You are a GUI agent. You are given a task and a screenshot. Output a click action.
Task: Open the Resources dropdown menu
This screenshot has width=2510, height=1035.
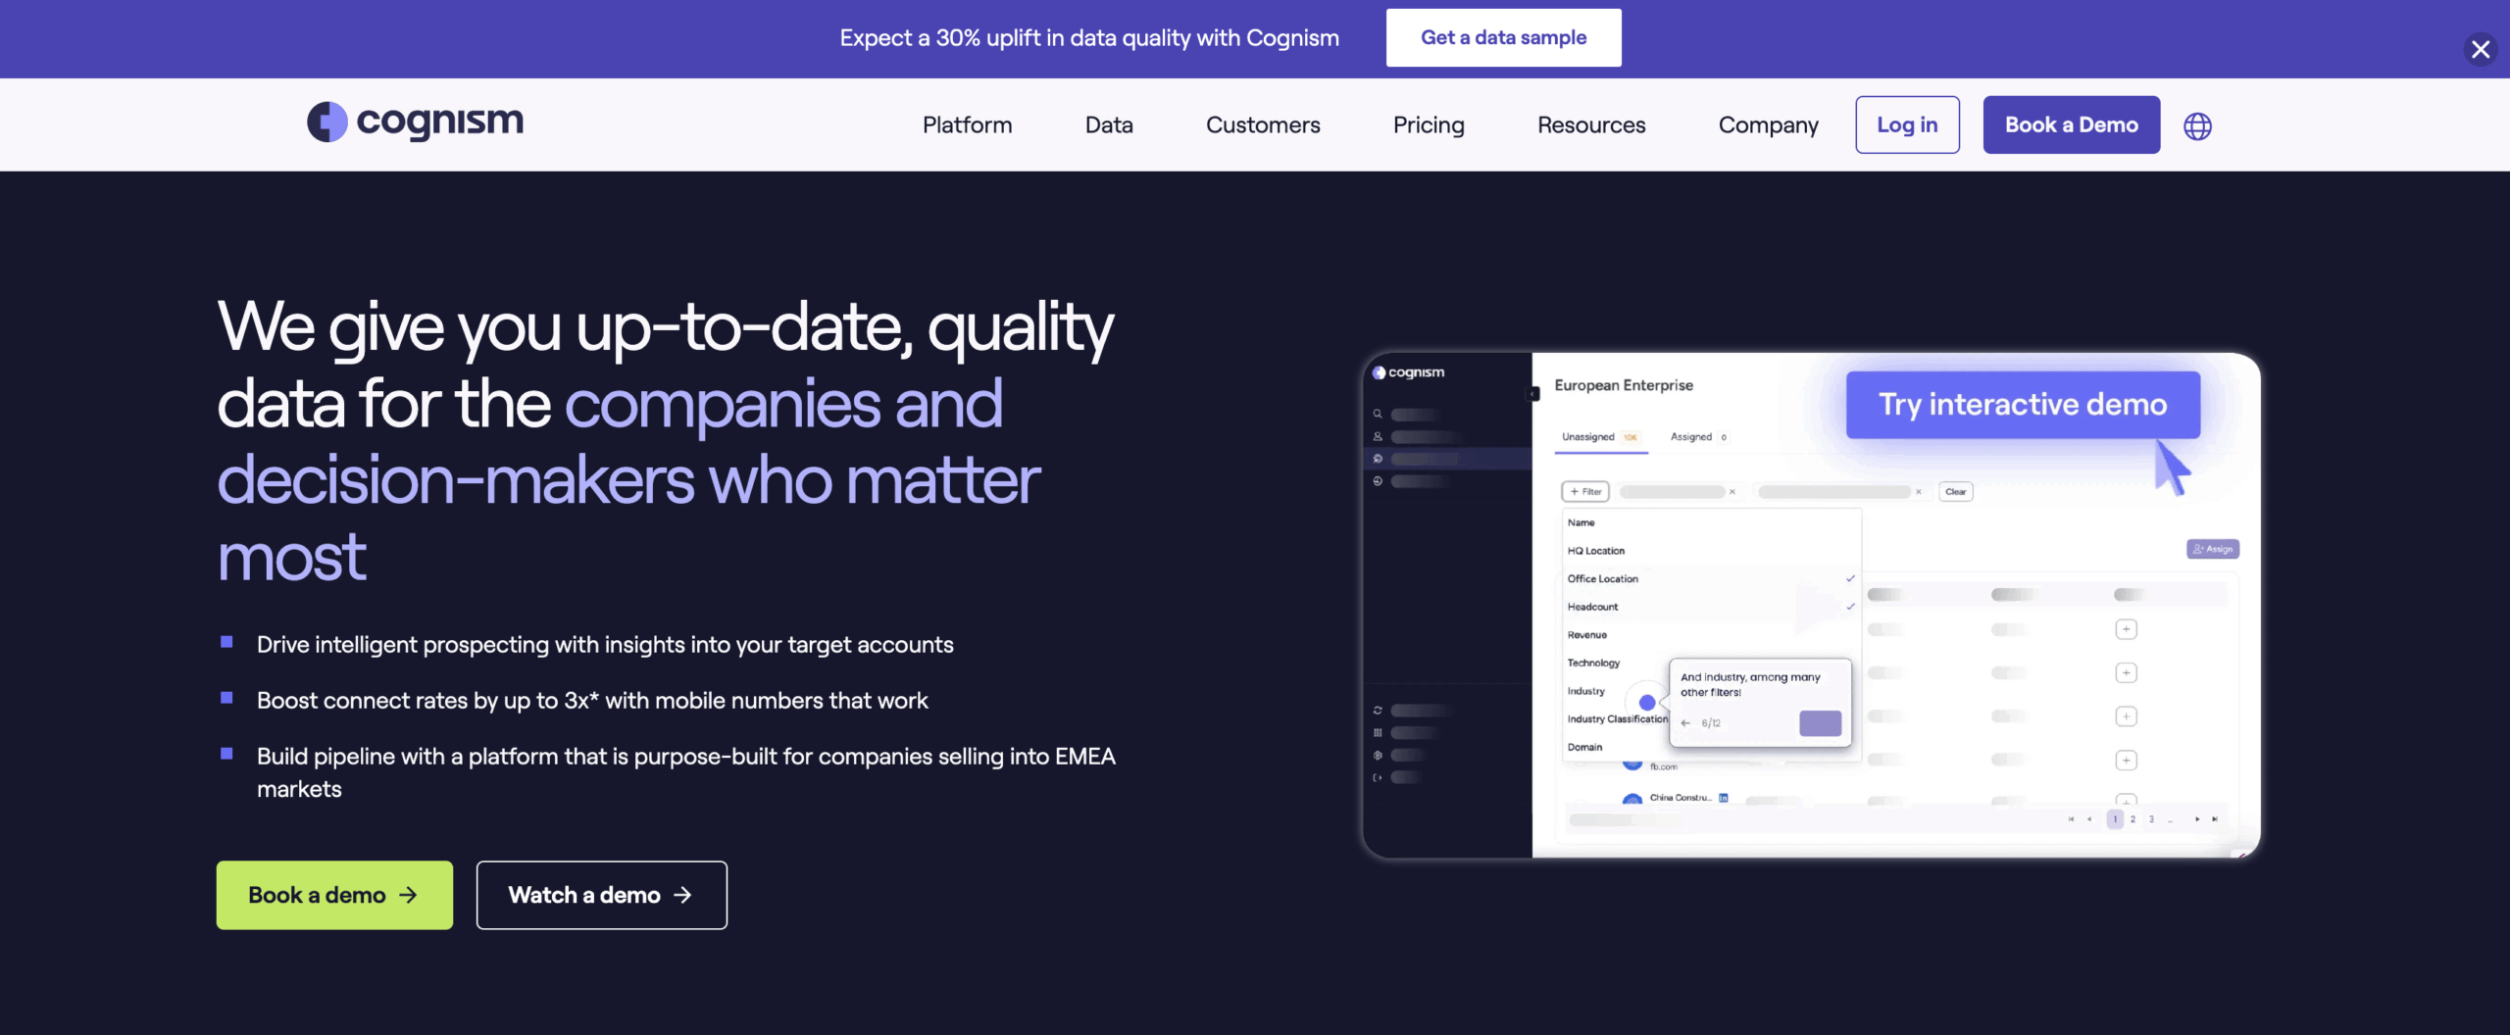point(1590,124)
